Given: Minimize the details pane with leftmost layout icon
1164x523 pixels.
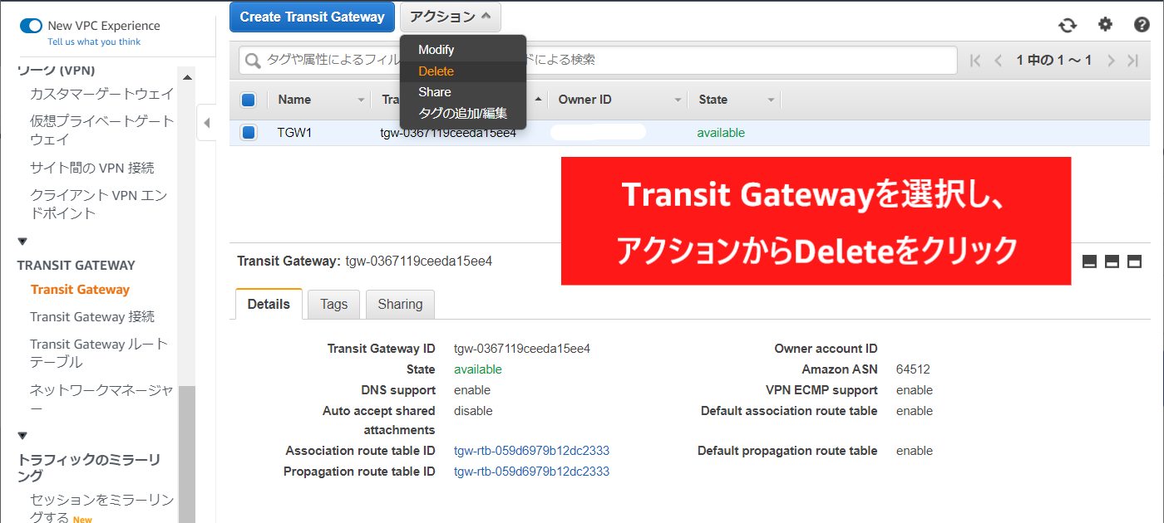Looking at the screenshot, I should [x=1090, y=262].
